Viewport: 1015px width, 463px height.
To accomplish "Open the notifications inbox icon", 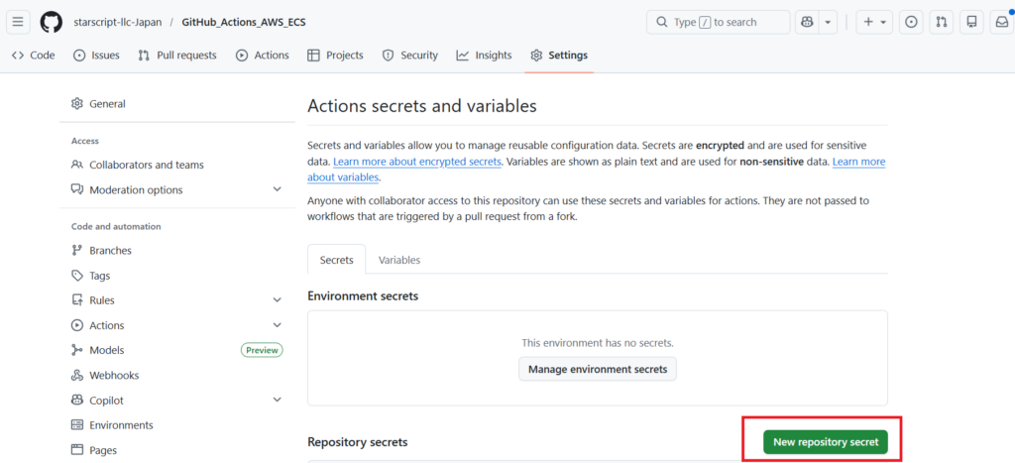I will click(x=1002, y=22).
